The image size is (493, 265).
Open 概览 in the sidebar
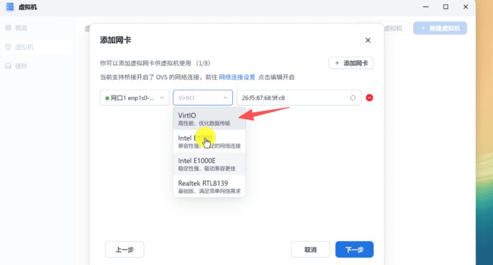point(36,28)
